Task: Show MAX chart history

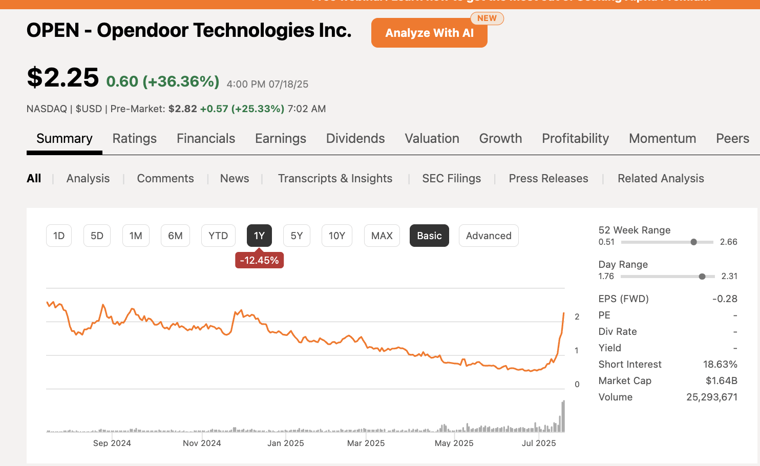Action: click(x=382, y=236)
